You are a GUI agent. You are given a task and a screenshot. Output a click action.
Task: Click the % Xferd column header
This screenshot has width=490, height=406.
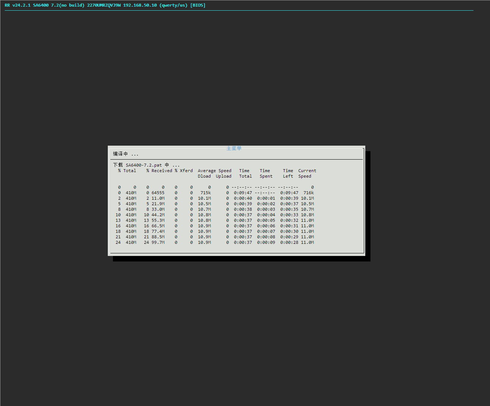(184, 171)
